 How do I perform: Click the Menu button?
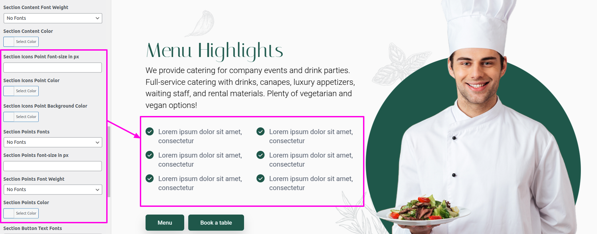165,223
